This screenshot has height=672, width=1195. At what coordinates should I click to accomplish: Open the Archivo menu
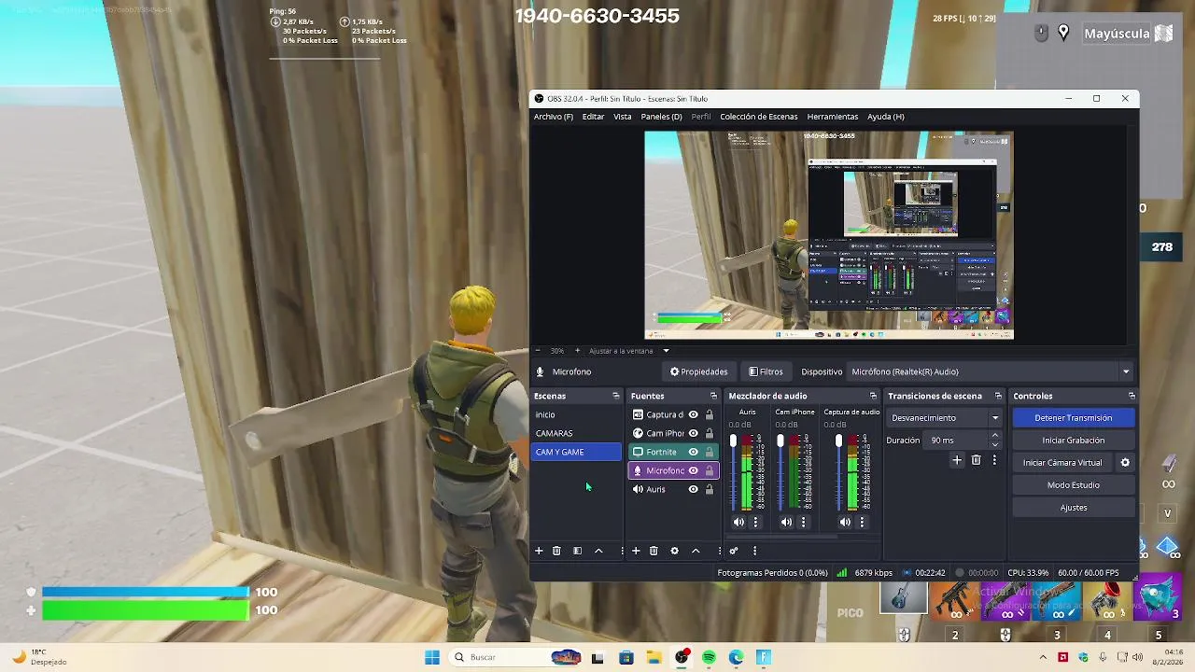[x=554, y=117]
